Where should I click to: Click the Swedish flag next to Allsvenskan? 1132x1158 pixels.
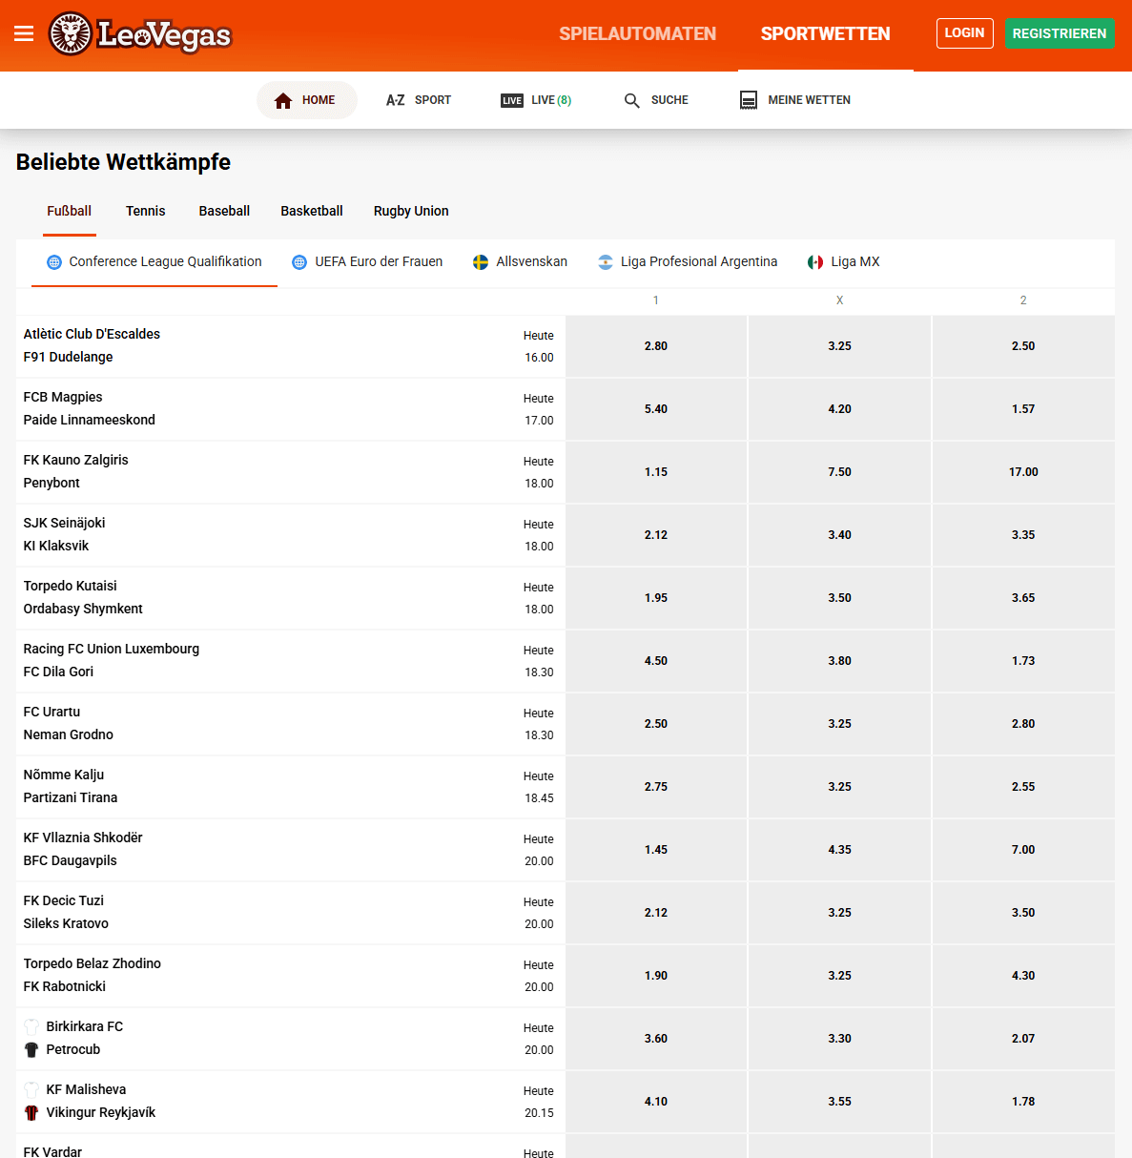[x=478, y=260]
